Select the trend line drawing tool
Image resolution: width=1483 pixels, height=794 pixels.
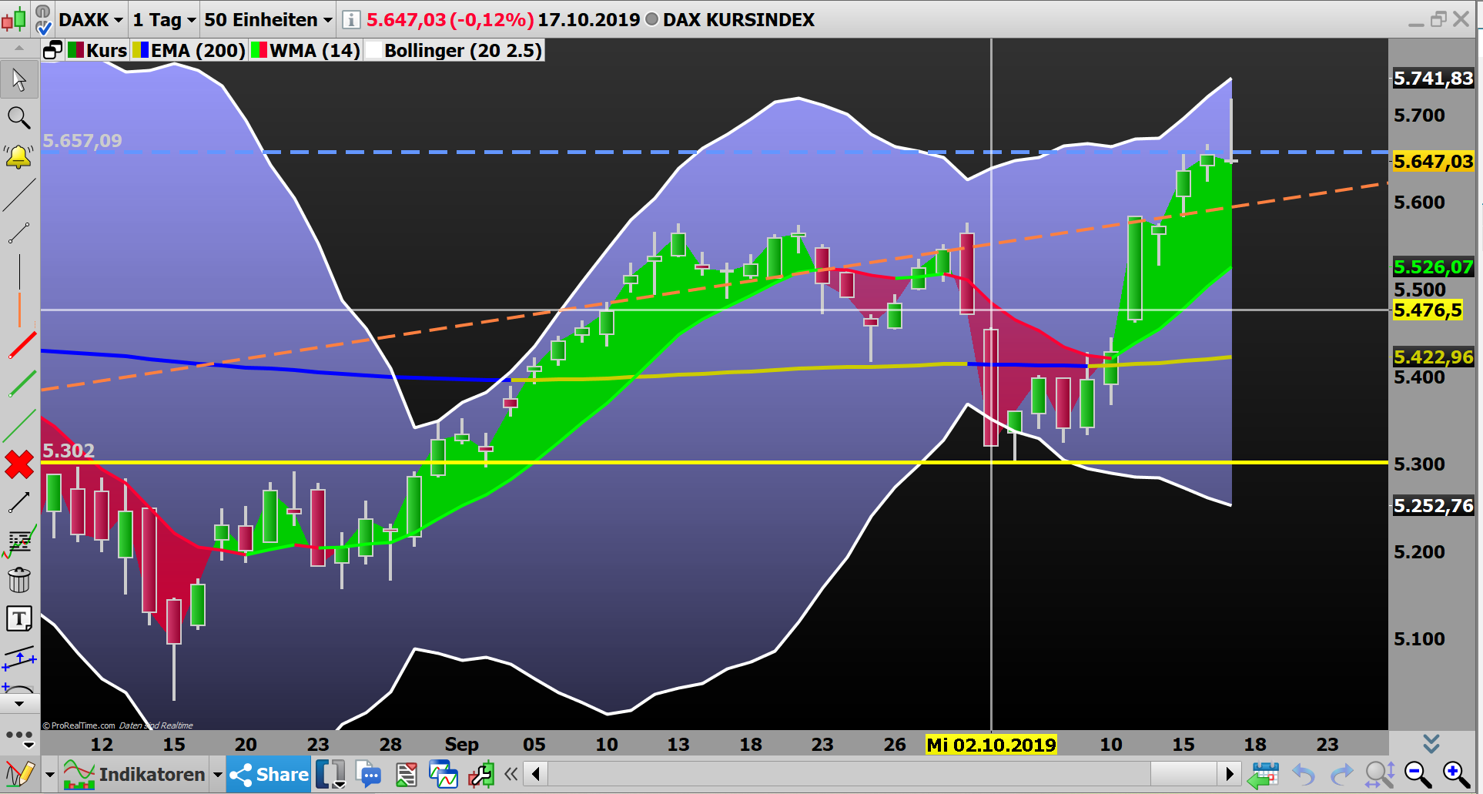tap(19, 196)
